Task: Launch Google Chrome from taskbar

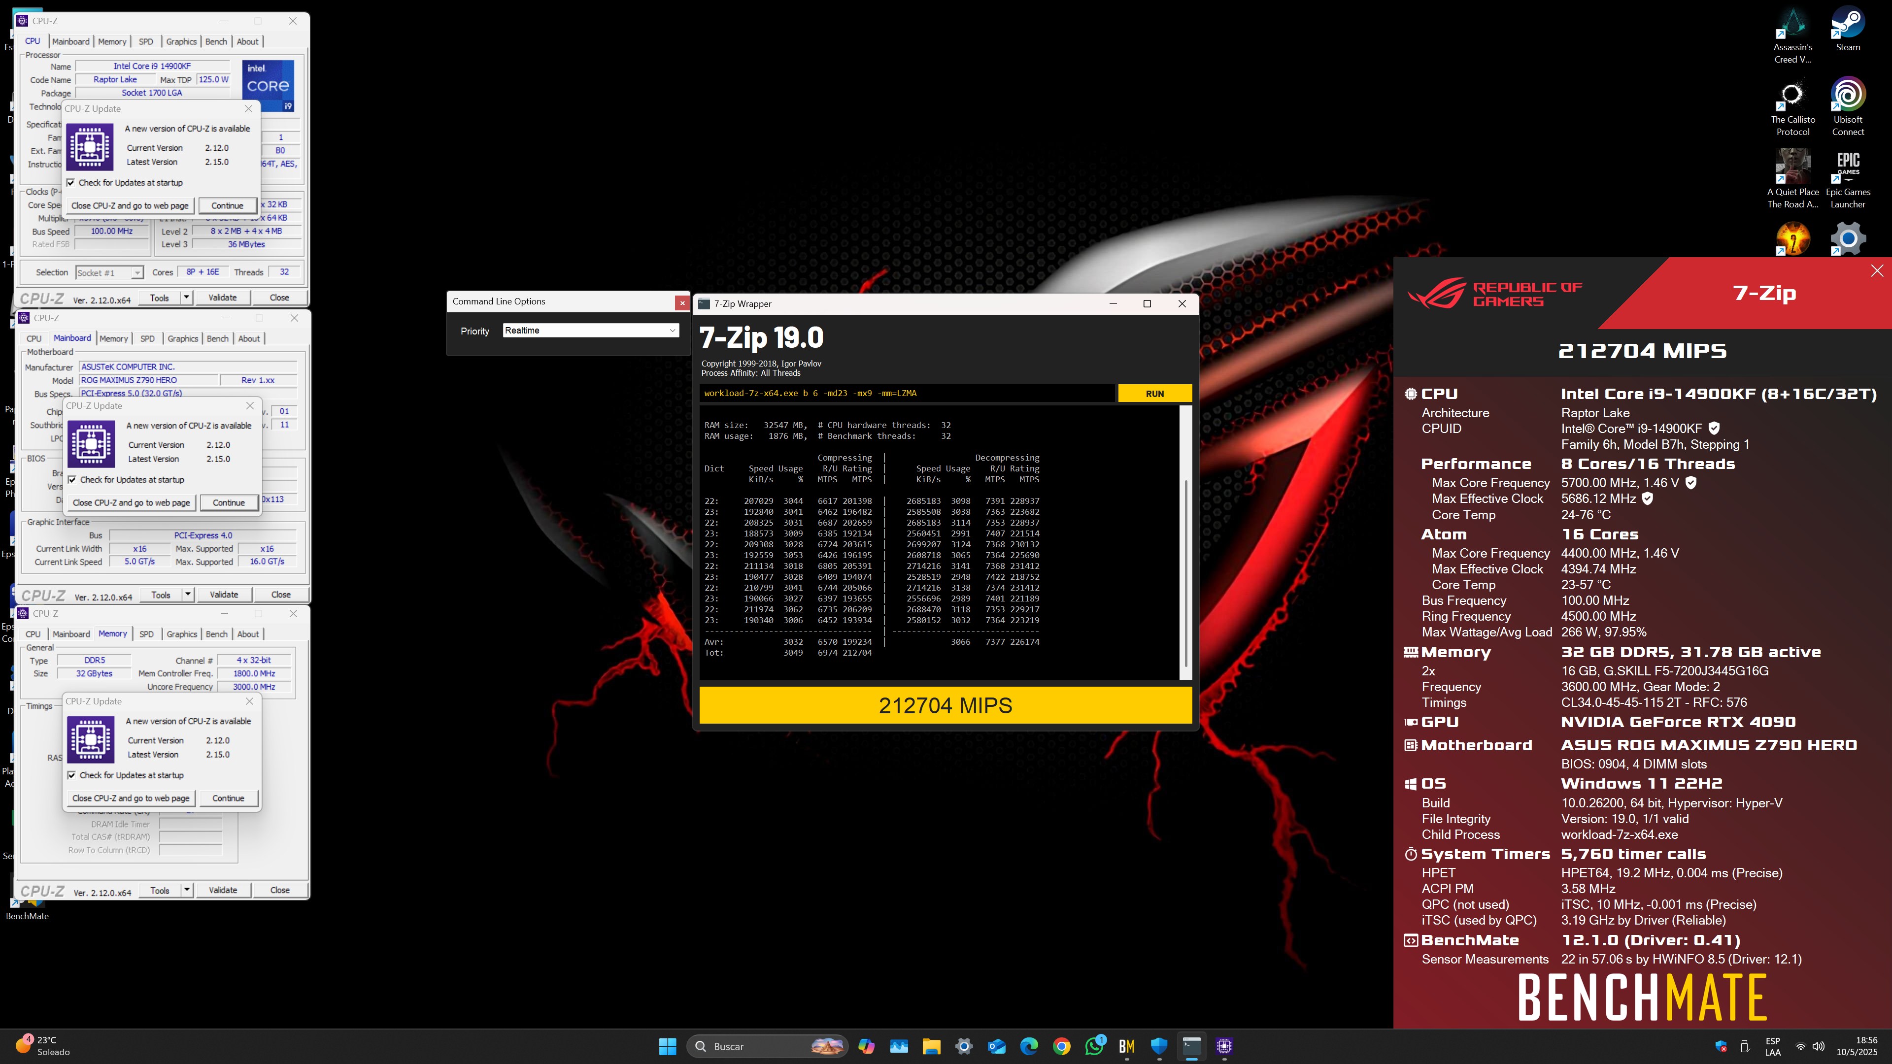Action: [1061, 1046]
